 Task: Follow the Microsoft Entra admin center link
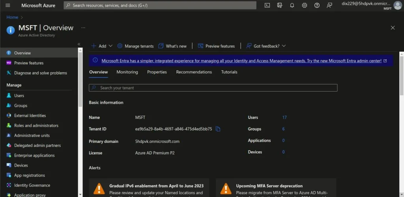pyautogui.click(x=241, y=61)
